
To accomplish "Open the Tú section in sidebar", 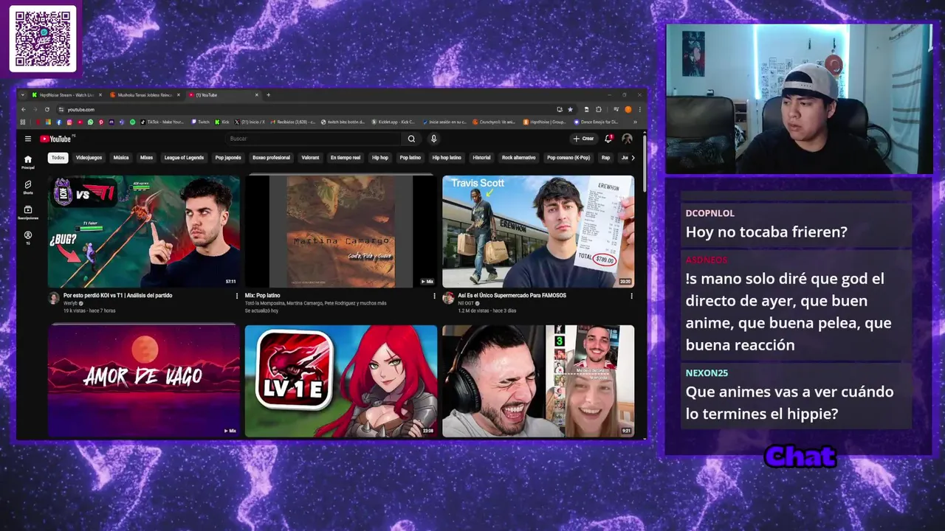I will click(x=28, y=237).
